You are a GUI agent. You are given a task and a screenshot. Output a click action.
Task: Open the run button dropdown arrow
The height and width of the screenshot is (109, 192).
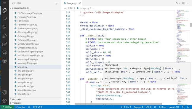click(180, 3)
